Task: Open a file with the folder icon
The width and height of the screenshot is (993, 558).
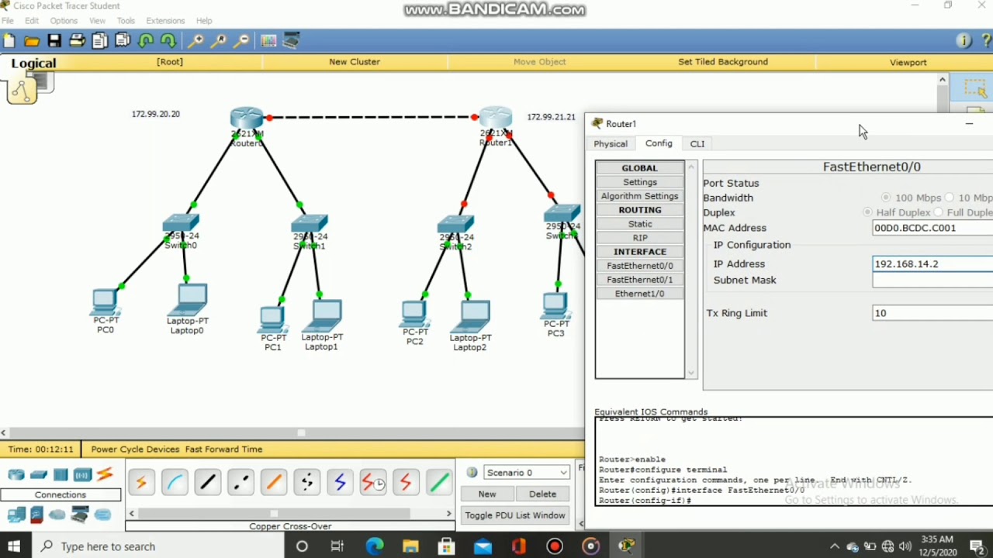Action: click(x=32, y=41)
